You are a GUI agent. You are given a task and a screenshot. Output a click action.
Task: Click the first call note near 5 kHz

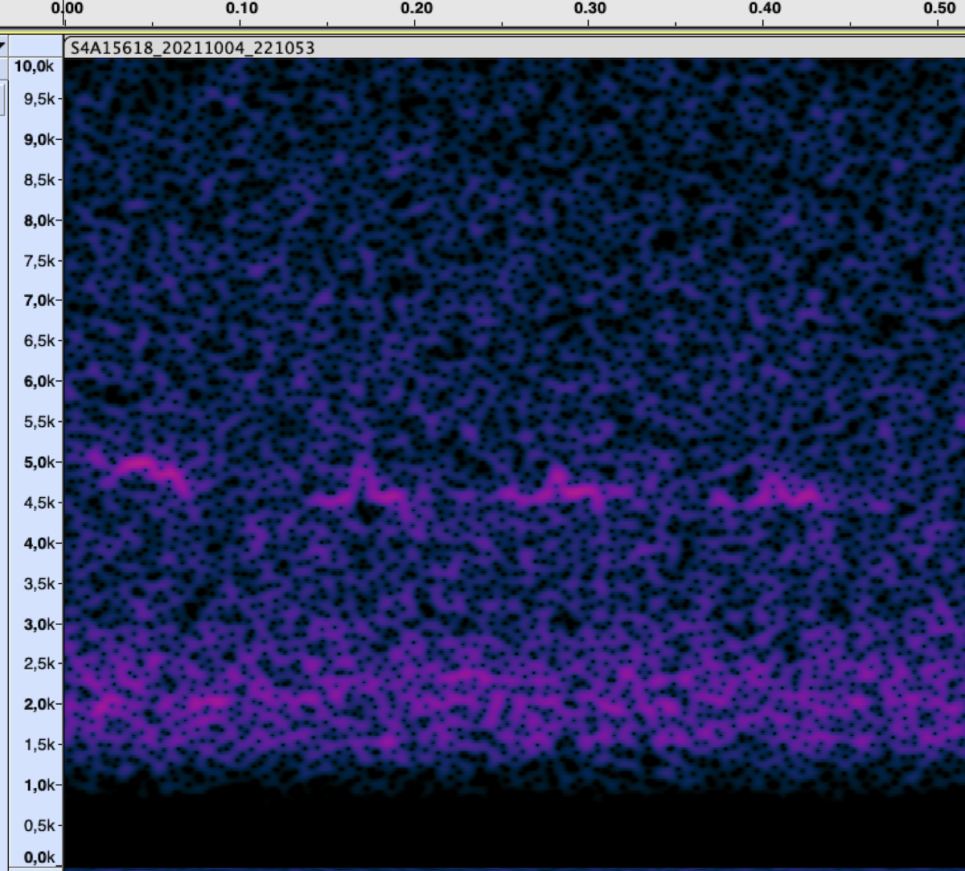[143, 466]
